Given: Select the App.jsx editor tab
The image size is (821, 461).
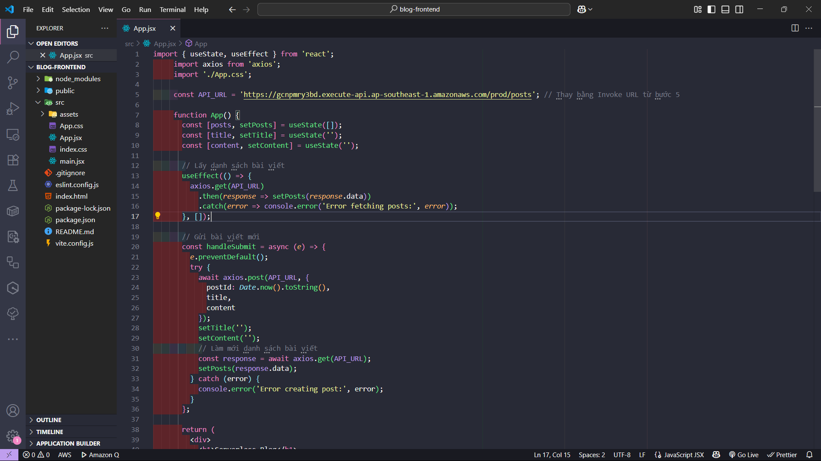Looking at the screenshot, I should click(145, 29).
